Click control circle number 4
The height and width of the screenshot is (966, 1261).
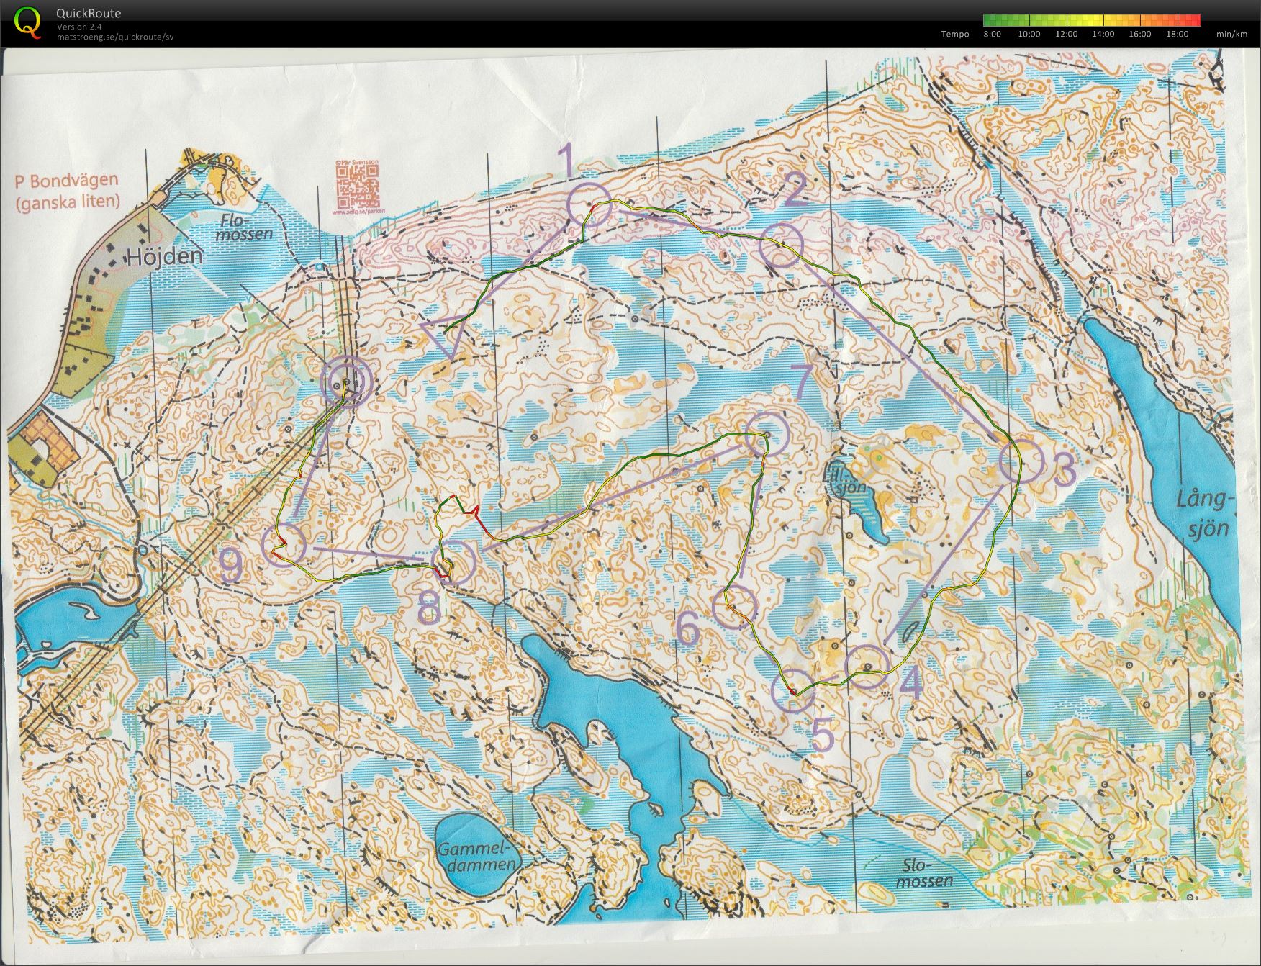coord(868,667)
